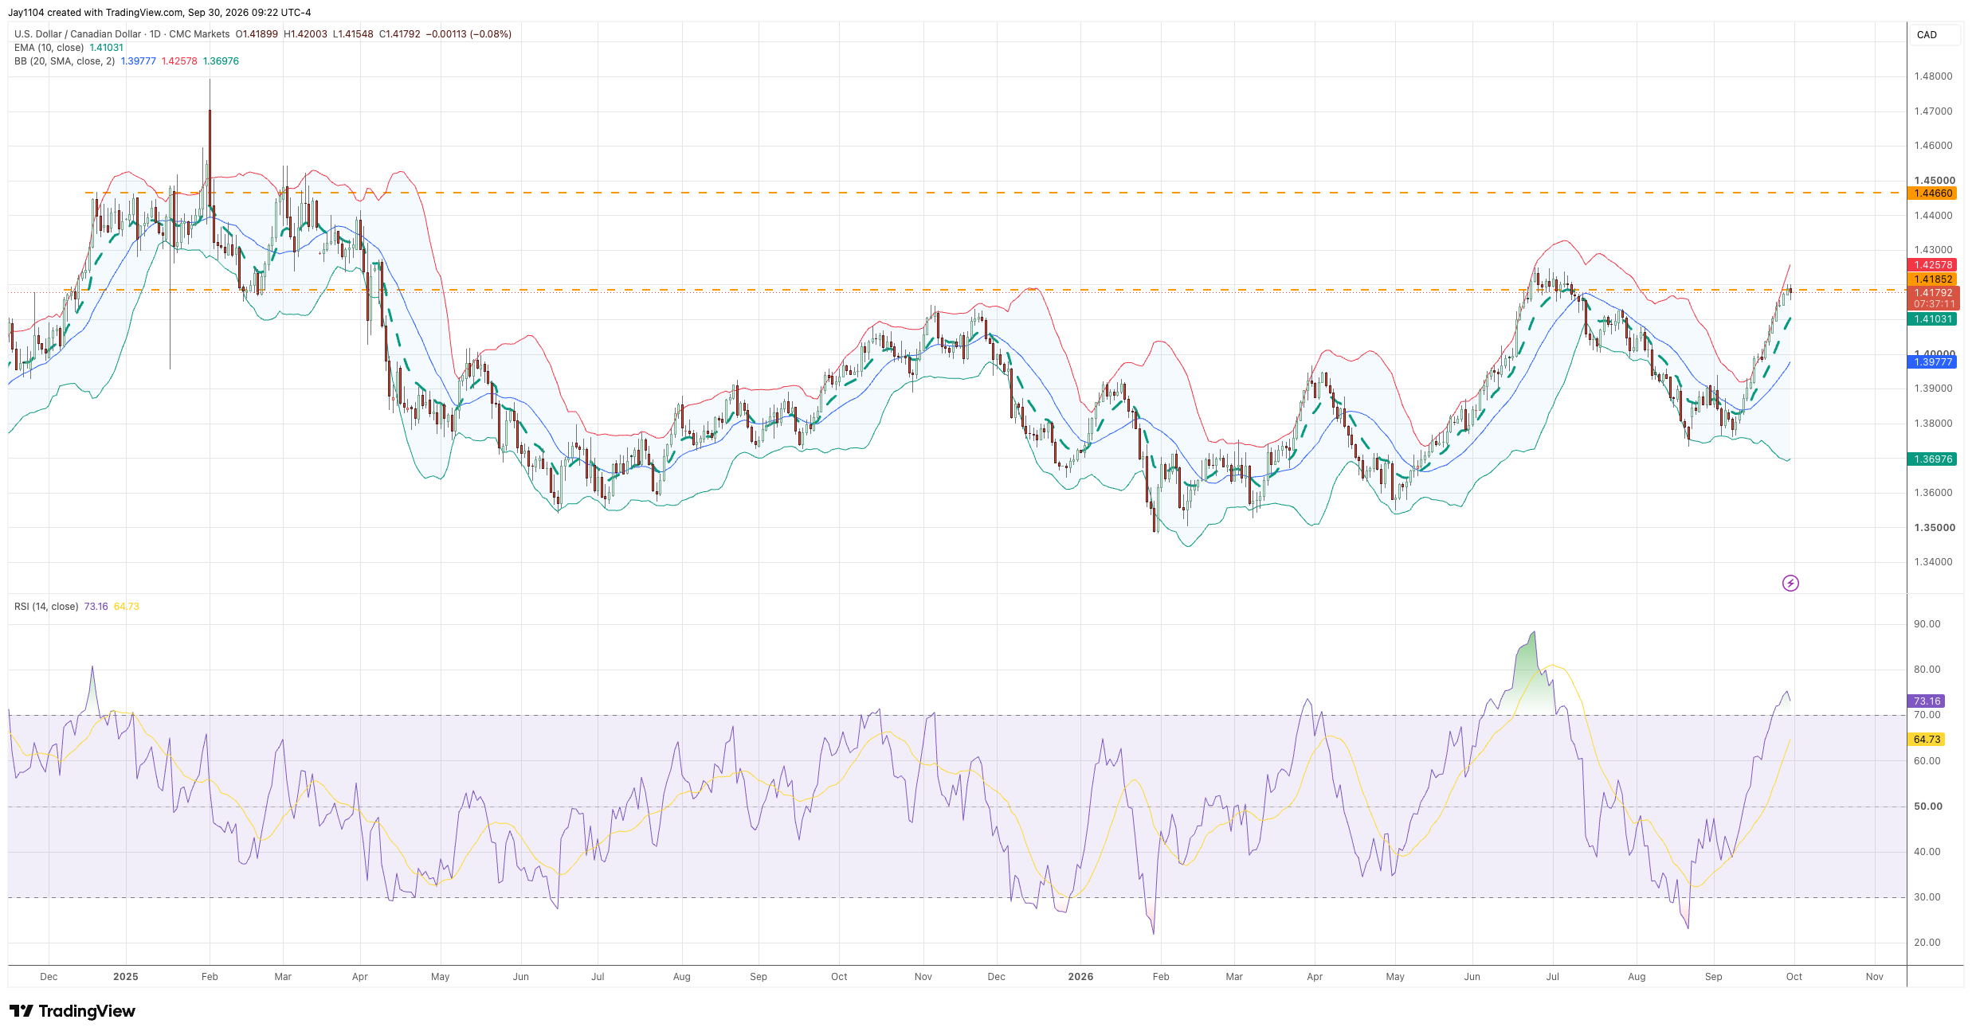The width and height of the screenshot is (1972, 1035).
Task: Click the change value −0.00113 (−0.08%)
Action: (x=468, y=34)
